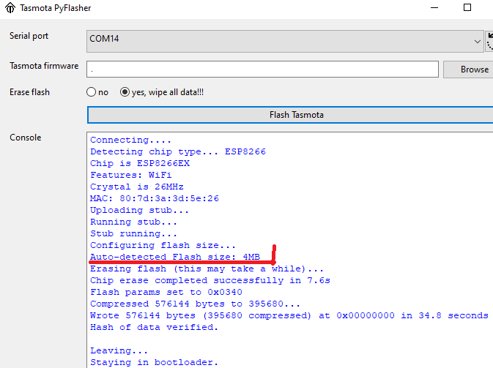
Task: Click the reload serial ports icon
Action: [x=489, y=41]
